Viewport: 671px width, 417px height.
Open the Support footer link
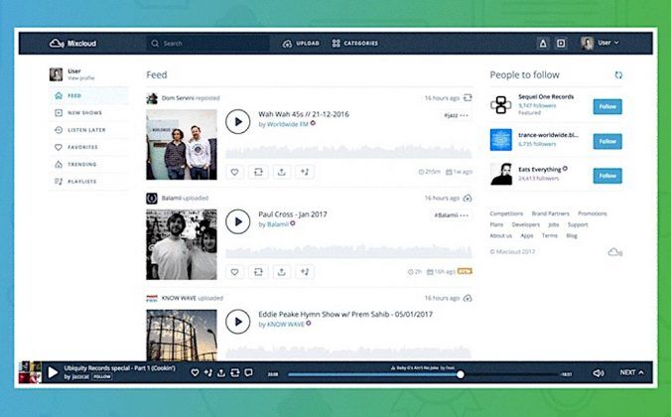pos(578,224)
